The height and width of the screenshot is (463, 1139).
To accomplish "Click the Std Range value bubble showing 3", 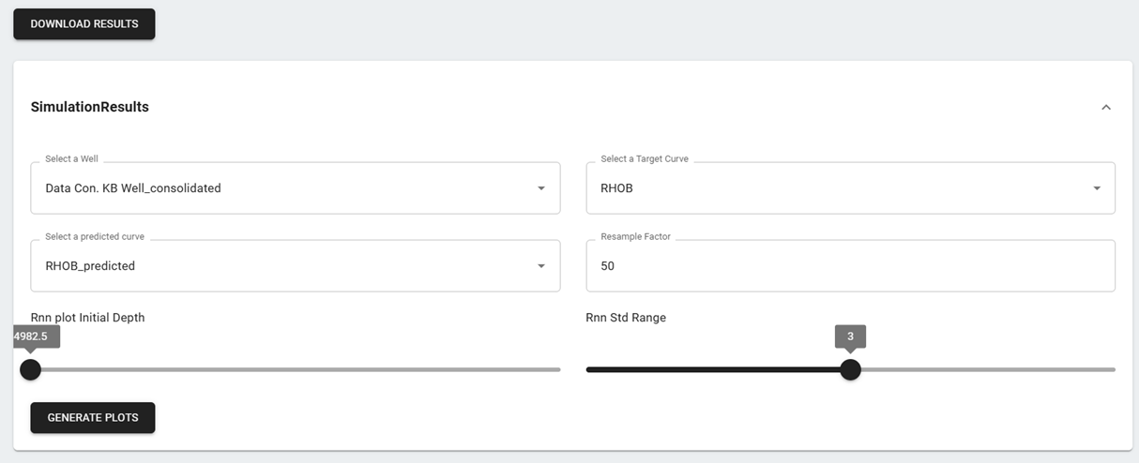I will [x=850, y=336].
